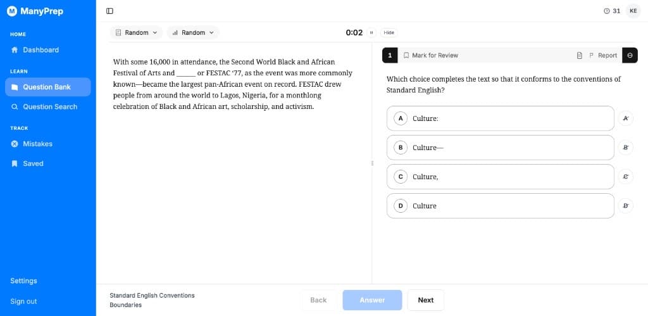The height and width of the screenshot is (316, 648).
Task: Click the Report flag icon
Action: point(591,56)
